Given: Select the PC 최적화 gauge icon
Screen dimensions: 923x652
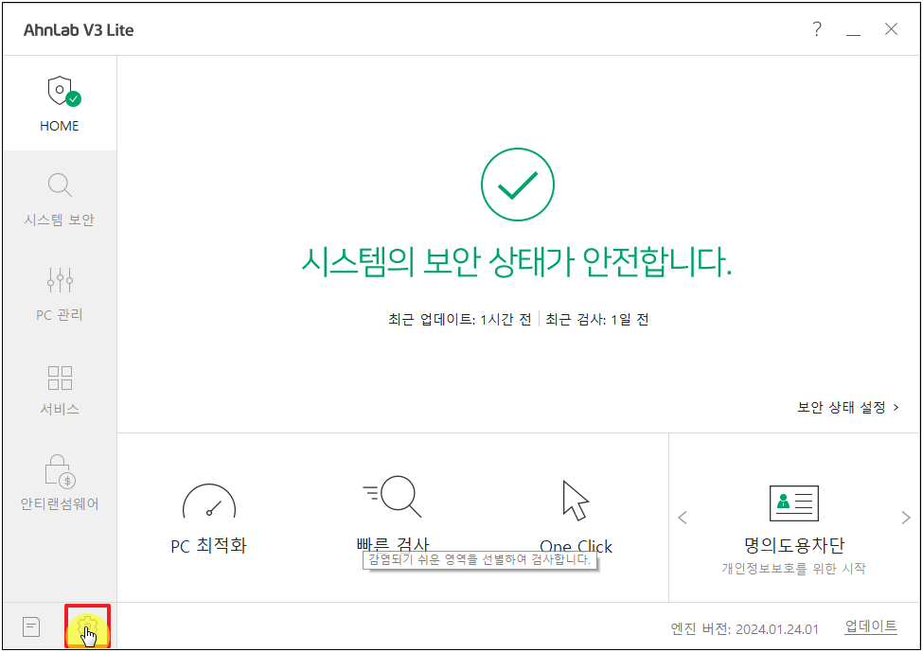Looking at the screenshot, I should [x=210, y=499].
